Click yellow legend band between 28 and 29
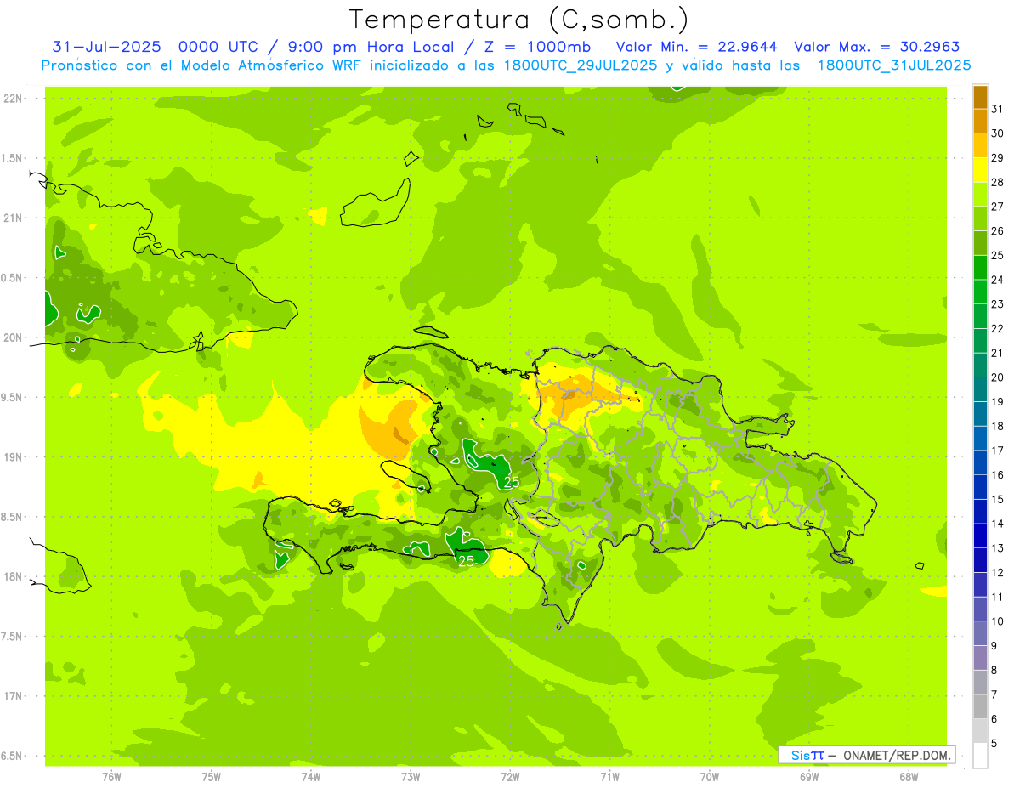Viewport: 1020px width, 788px height. pos(980,171)
